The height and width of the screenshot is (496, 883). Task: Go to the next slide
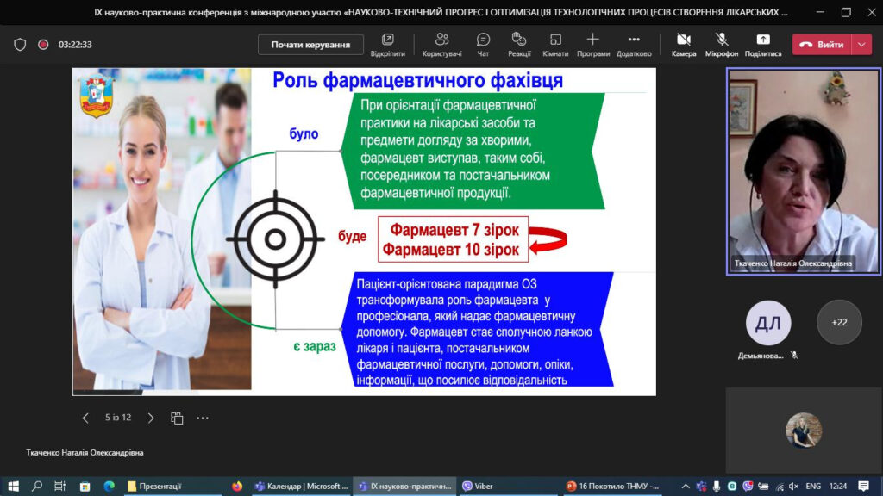click(151, 418)
